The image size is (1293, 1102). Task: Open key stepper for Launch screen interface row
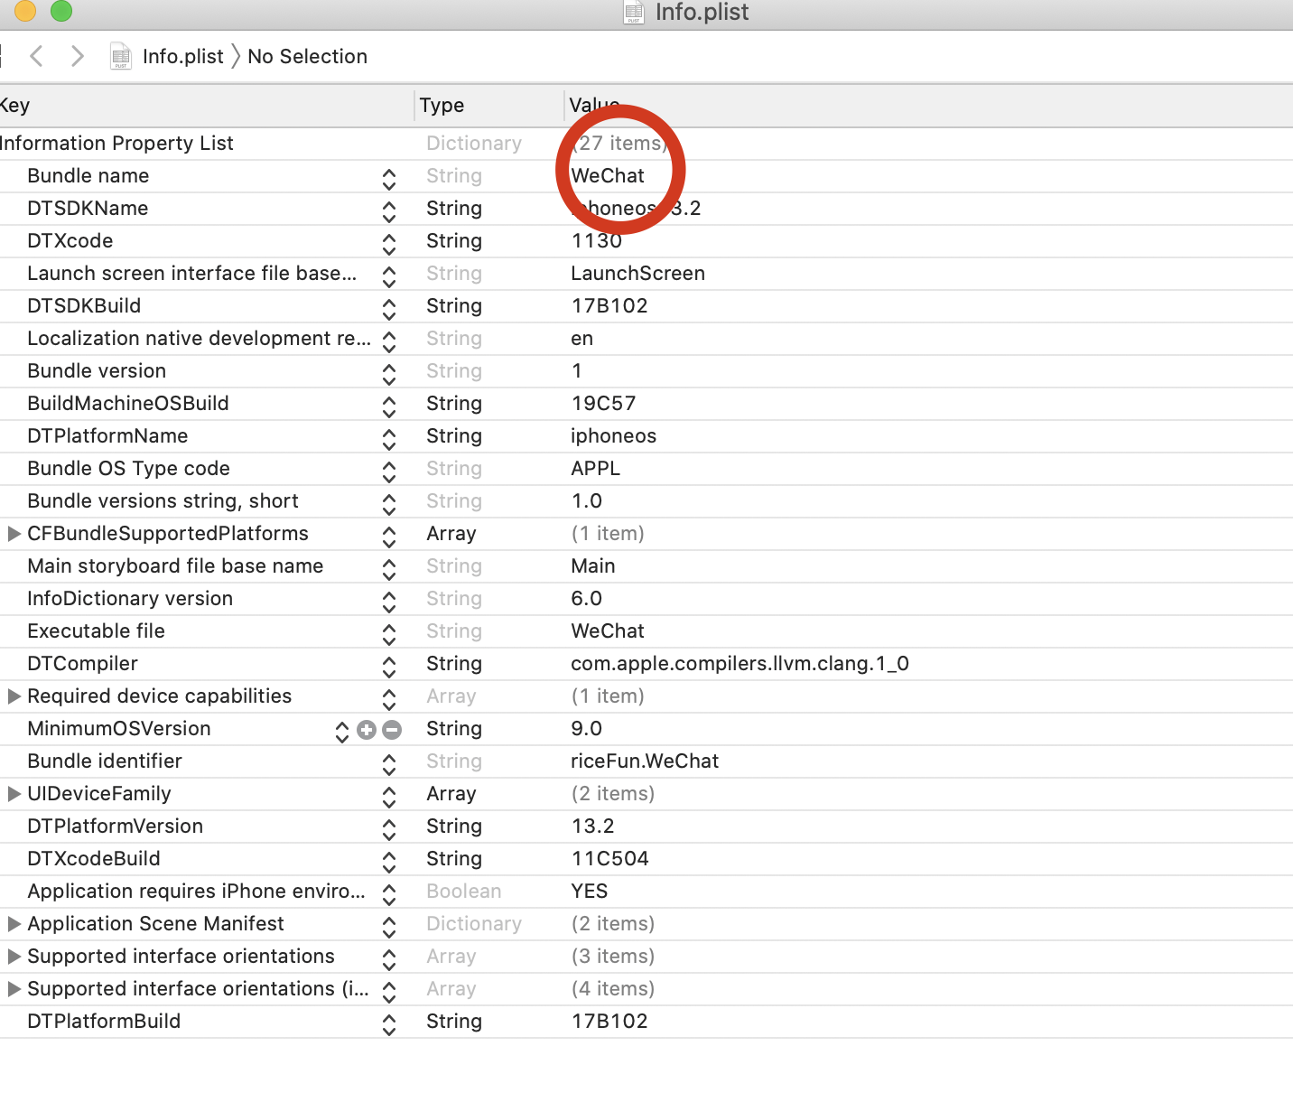pos(389,277)
